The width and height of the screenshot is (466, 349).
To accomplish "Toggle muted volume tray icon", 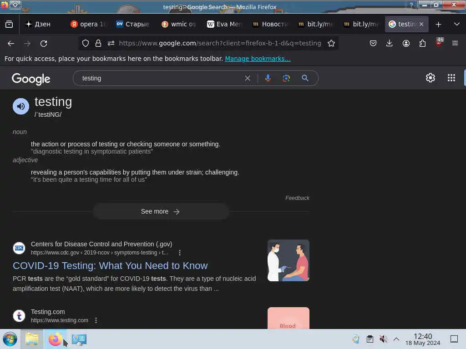I will [x=383, y=339].
